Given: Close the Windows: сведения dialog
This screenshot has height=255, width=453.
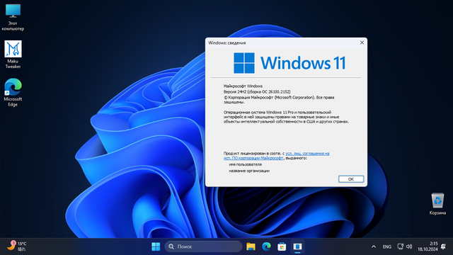Looking at the screenshot, I should click(x=362, y=42).
